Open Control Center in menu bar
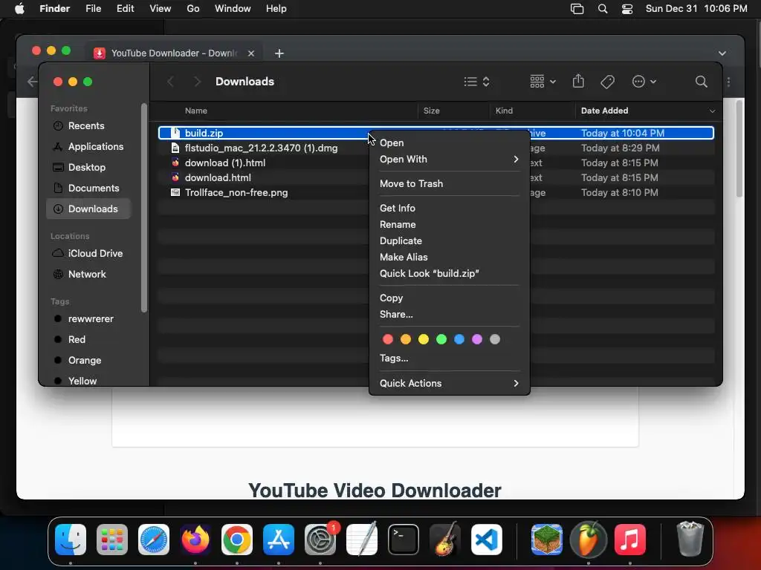The height and width of the screenshot is (570, 761). click(x=627, y=9)
